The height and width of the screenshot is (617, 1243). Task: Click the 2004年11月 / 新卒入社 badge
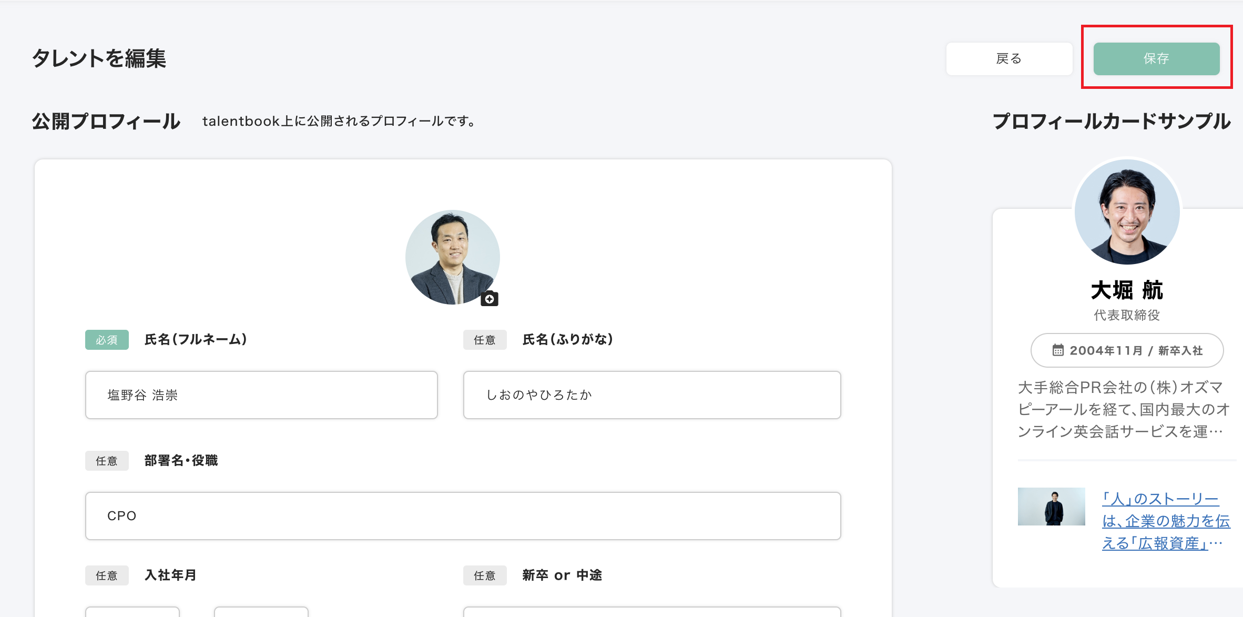click(x=1127, y=350)
